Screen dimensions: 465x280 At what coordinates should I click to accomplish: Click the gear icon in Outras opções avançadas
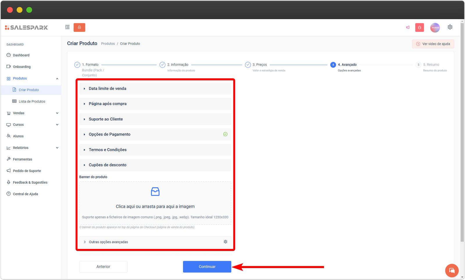coord(225,242)
